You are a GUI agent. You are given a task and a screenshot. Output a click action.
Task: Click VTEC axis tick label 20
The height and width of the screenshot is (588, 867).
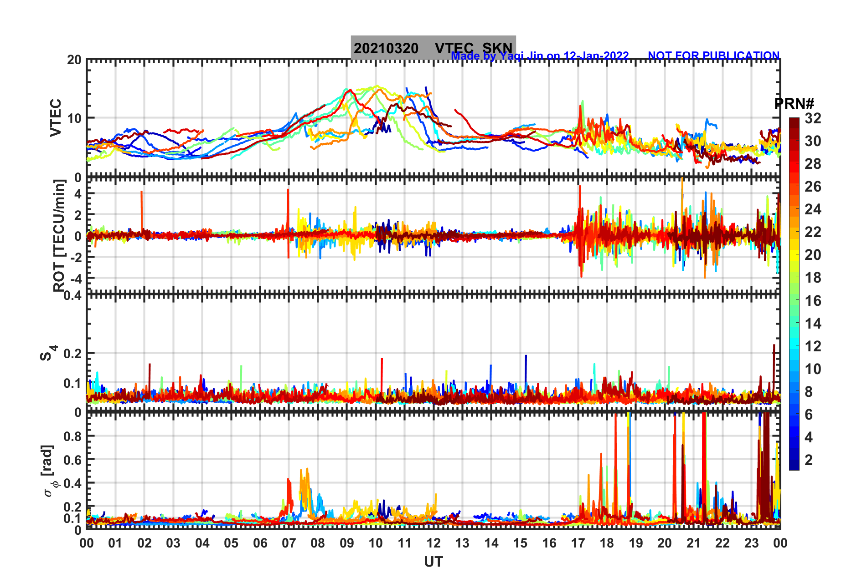[74, 60]
